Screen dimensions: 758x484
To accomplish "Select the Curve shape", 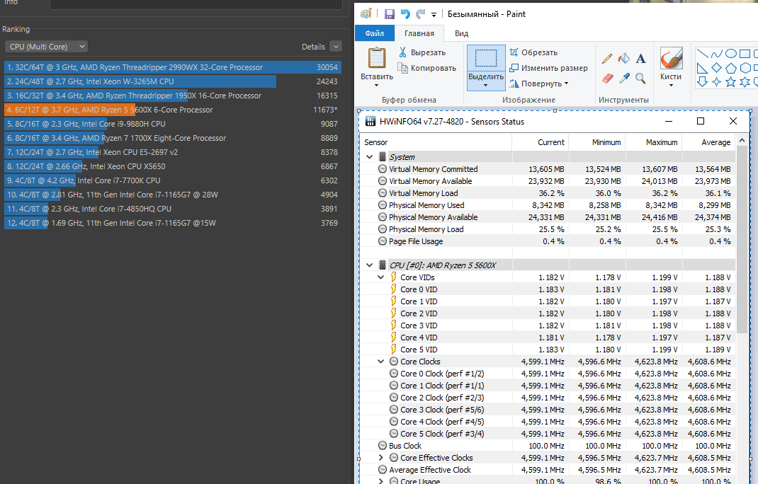I will pyautogui.click(x=717, y=54).
